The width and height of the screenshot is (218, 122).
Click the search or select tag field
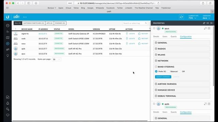pyautogui.click(x=135, y=23)
